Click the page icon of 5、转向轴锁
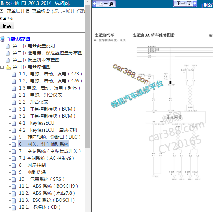This screenshot has height=212, width=213. point(14,137)
